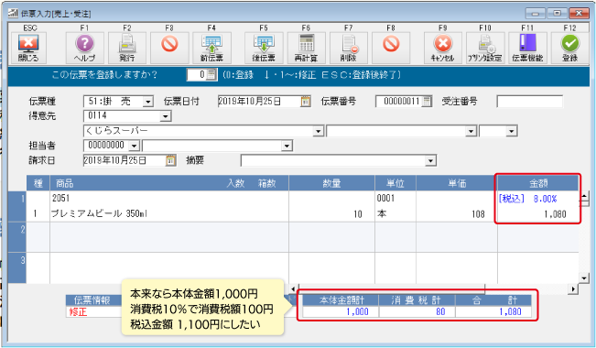Viewport: 596px width, 348px height.
Task: Open F11 伝票機能 slip functions
Action: click(527, 48)
